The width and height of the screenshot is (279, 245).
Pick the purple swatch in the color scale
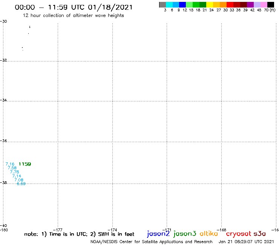pos(250,5)
